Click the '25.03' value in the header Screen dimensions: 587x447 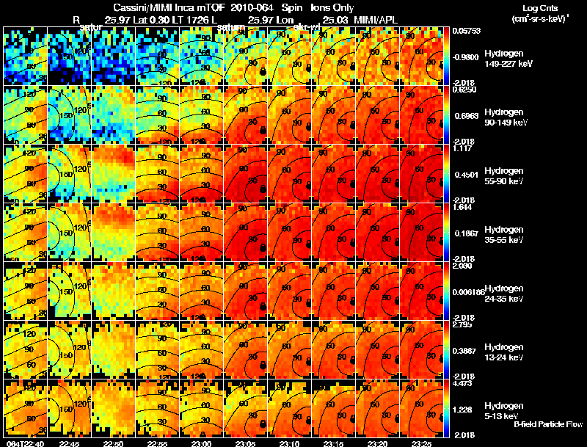pos(334,20)
